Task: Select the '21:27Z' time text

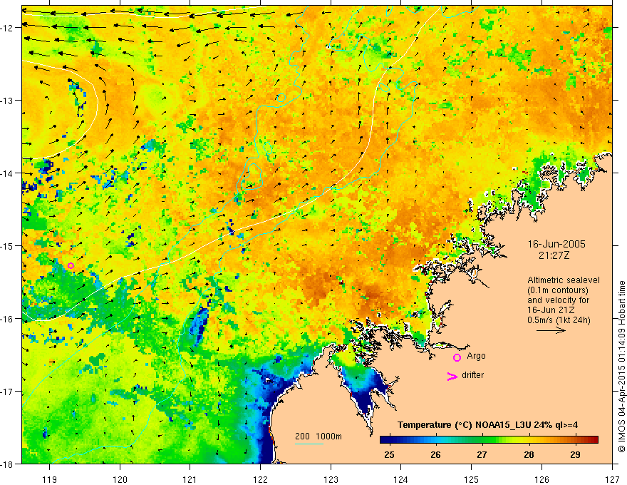Action: point(554,255)
